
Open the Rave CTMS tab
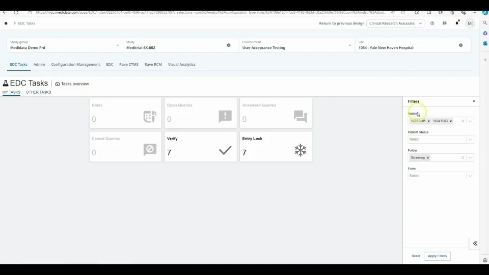(x=129, y=65)
